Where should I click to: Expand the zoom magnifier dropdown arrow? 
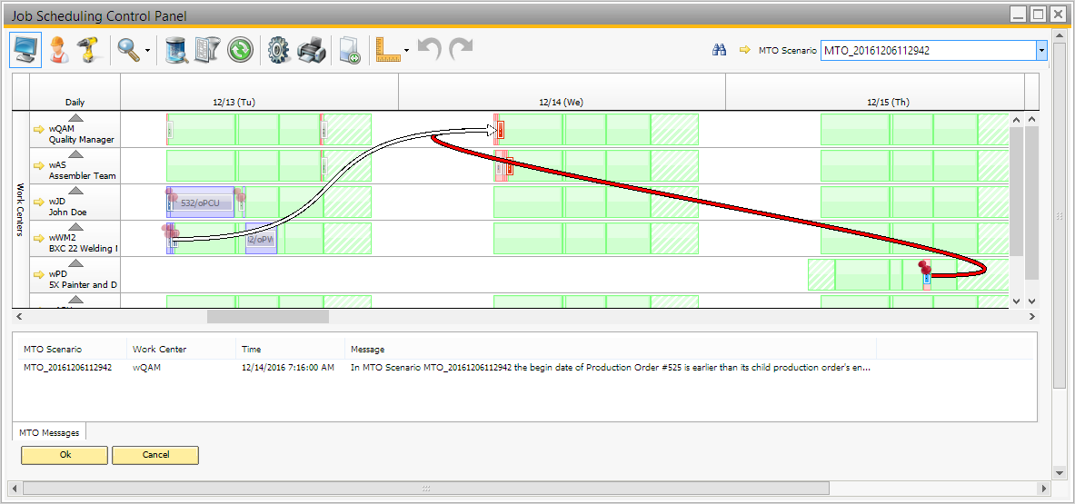click(x=148, y=51)
